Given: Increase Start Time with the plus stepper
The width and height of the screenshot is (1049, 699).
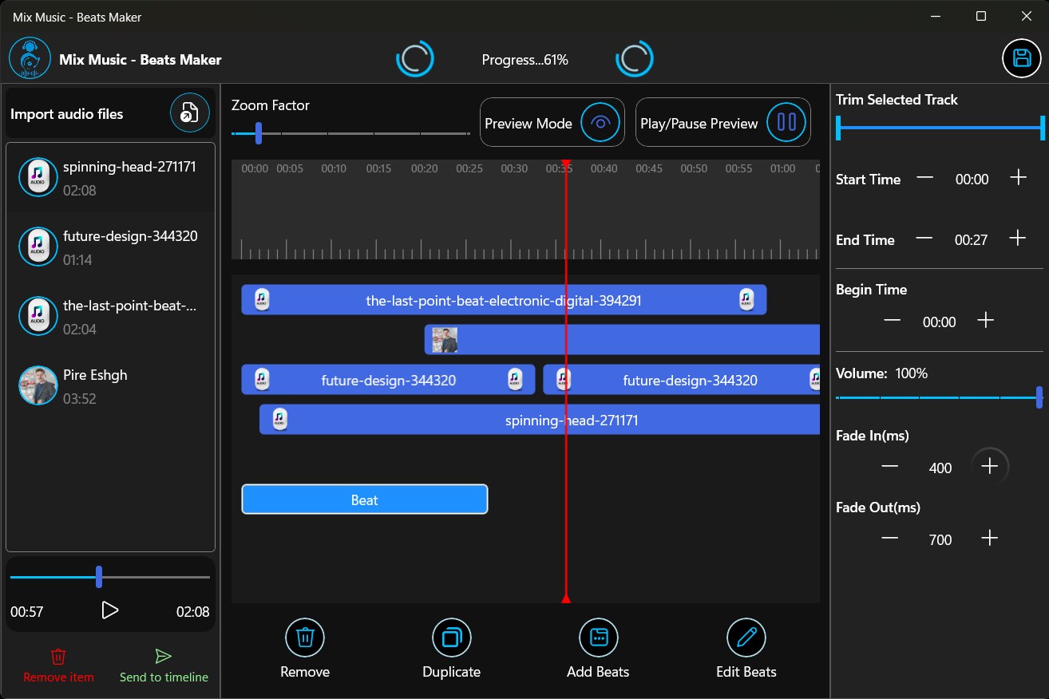Looking at the screenshot, I should tap(1019, 179).
